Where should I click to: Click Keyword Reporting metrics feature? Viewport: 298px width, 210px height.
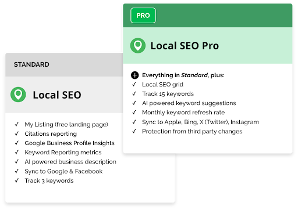pyautogui.click(x=63, y=153)
